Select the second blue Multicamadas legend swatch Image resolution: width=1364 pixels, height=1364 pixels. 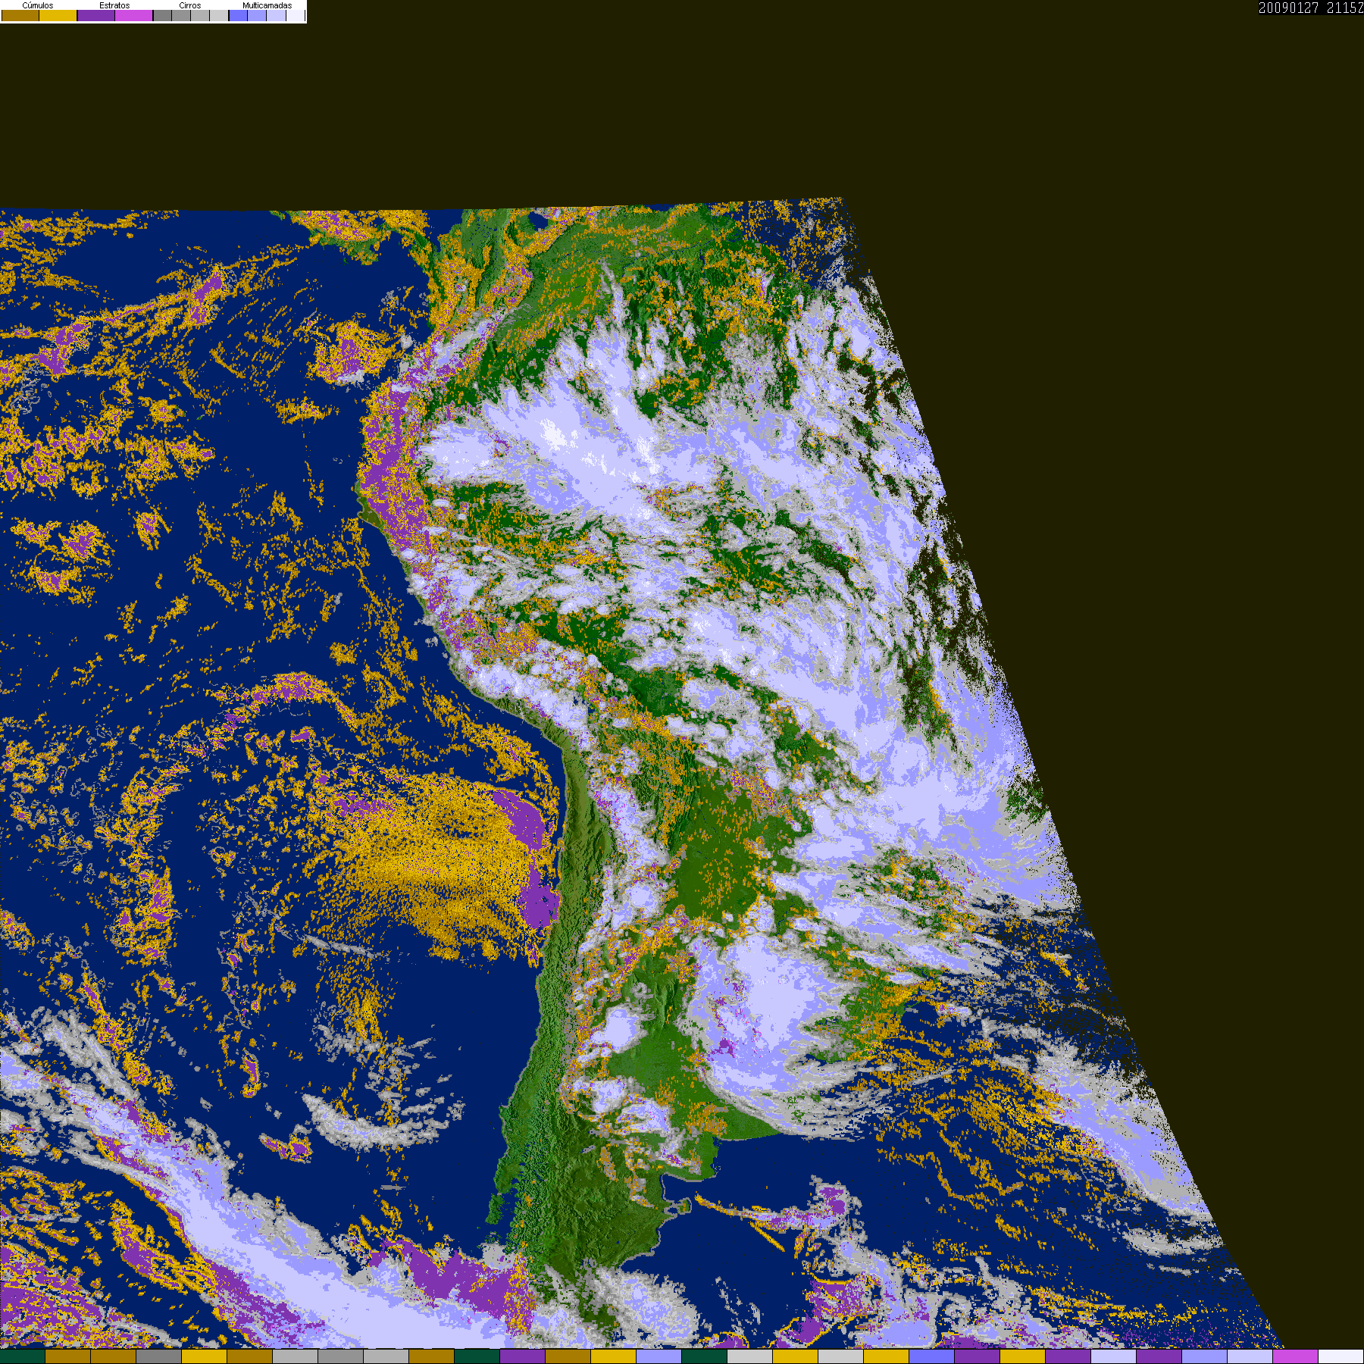click(257, 15)
